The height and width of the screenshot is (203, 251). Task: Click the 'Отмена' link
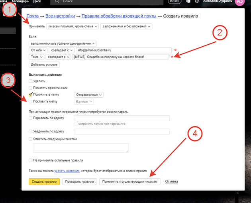[x=171, y=181]
